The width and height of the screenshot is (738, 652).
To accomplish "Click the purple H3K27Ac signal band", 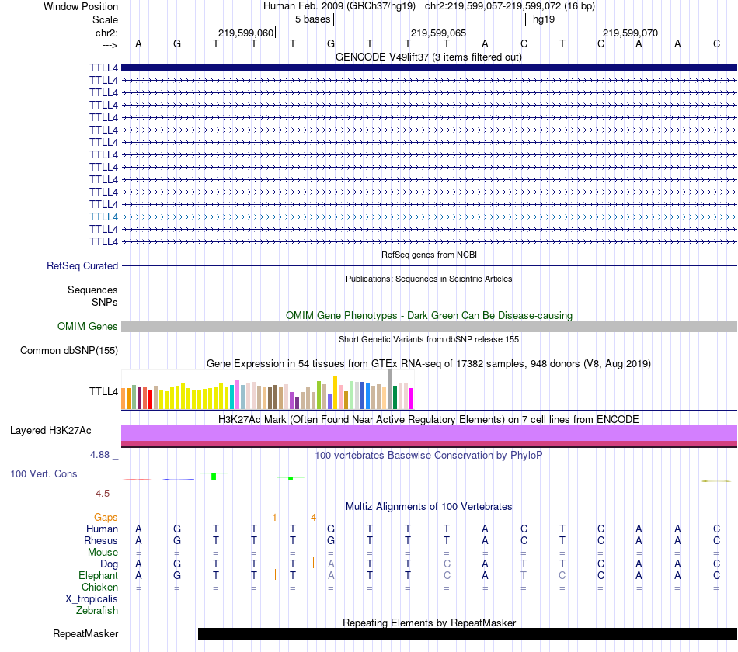I will coord(429,433).
